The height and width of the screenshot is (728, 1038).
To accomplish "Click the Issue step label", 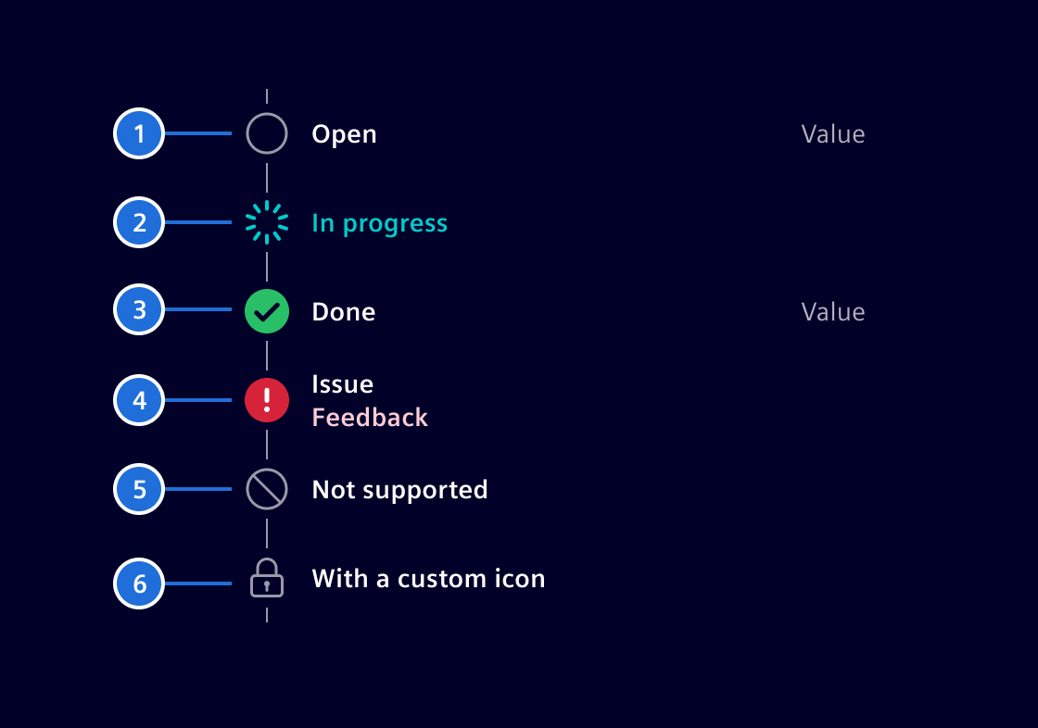I will (x=342, y=384).
